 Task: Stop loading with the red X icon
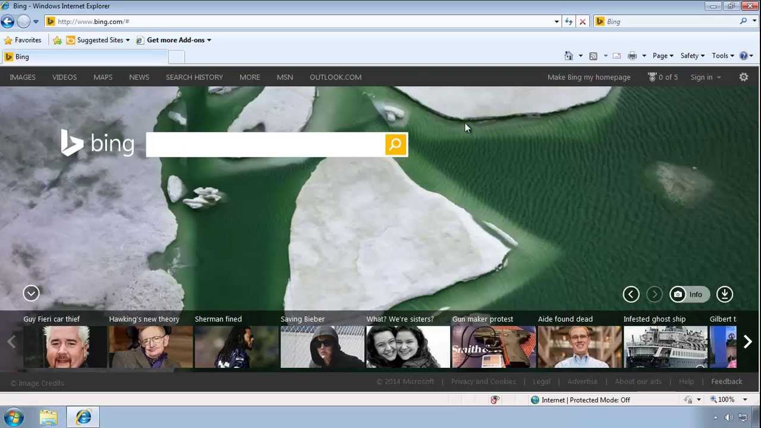pyautogui.click(x=583, y=21)
